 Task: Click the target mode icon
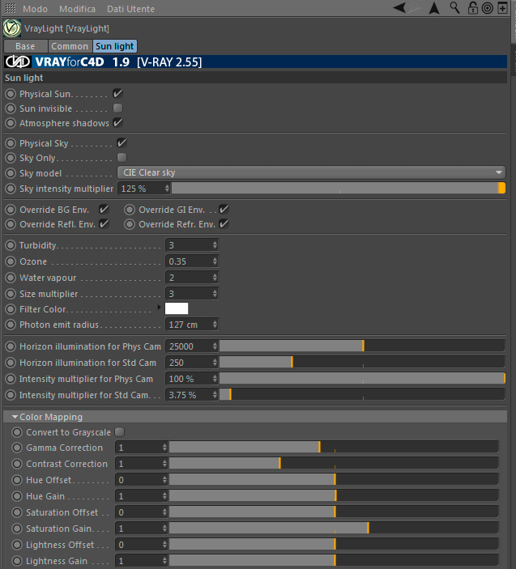tap(488, 8)
